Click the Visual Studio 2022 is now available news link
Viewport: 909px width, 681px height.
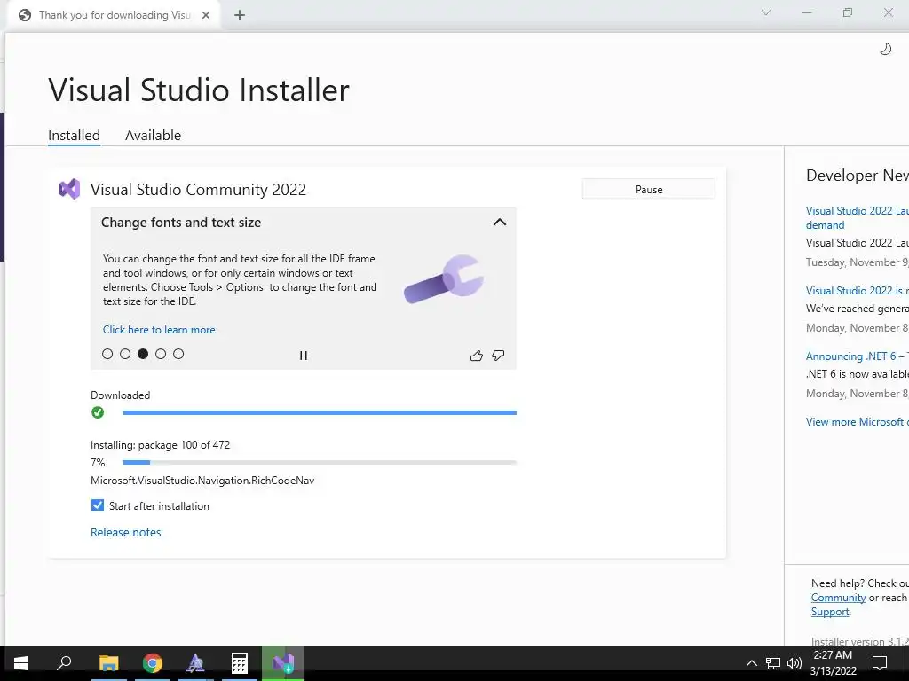click(858, 291)
